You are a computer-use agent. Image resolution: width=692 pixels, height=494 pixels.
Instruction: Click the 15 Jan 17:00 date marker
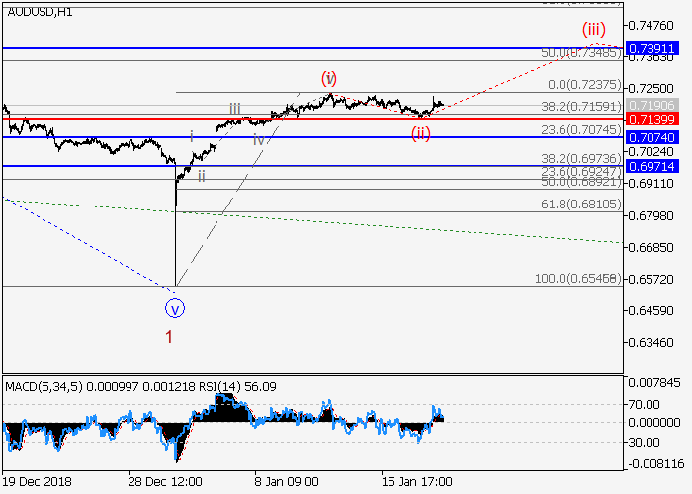coord(416,481)
